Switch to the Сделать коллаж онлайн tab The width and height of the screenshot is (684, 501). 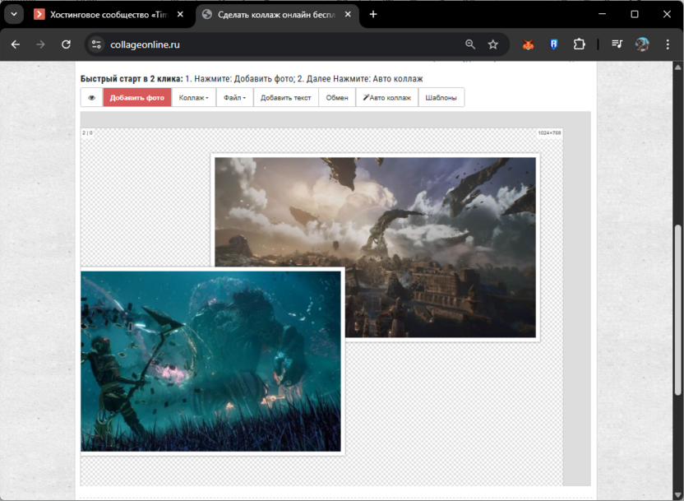[x=271, y=14]
